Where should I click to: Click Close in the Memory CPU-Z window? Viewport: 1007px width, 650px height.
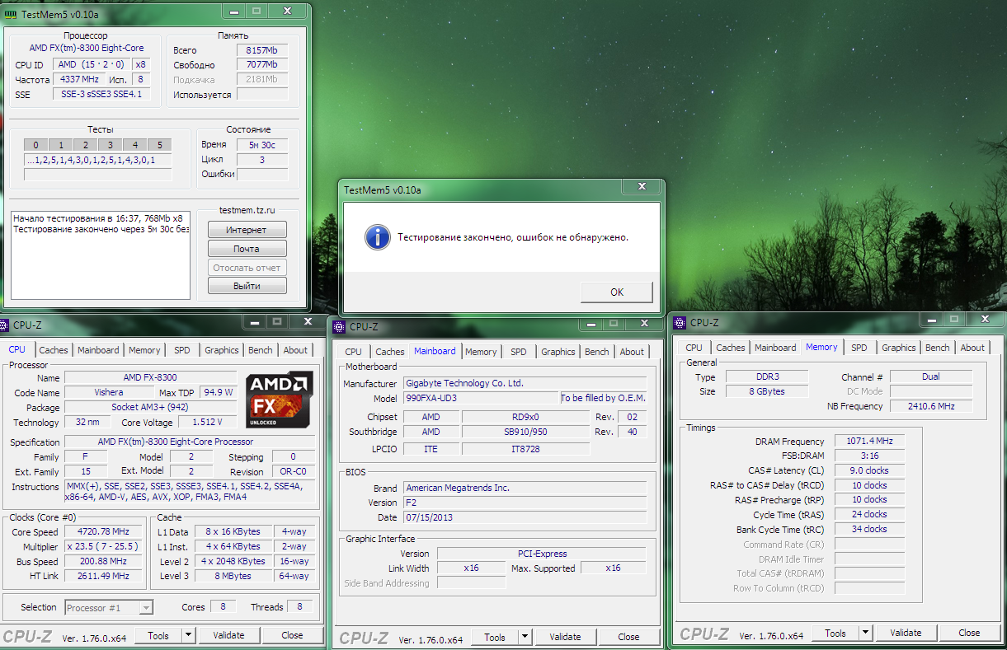[x=969, y=633]
